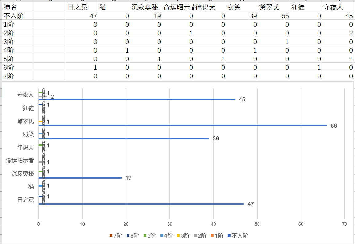Select the 命运昭示者 category label on chart axis
355x244 pixels.
20,160
